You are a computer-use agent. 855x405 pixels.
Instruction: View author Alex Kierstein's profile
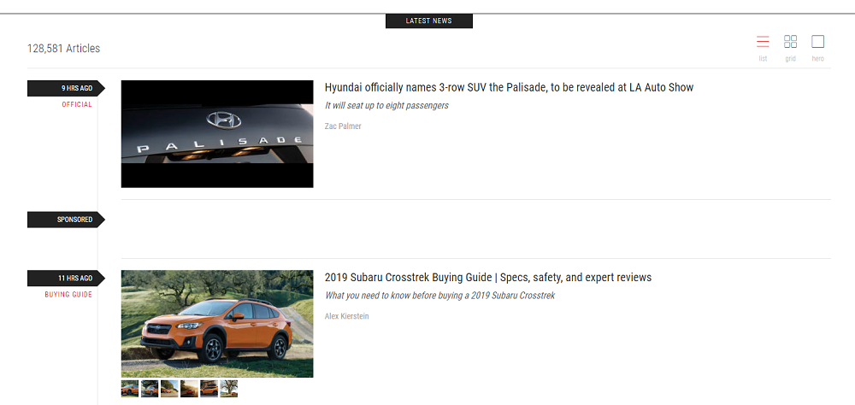(346, 317)
